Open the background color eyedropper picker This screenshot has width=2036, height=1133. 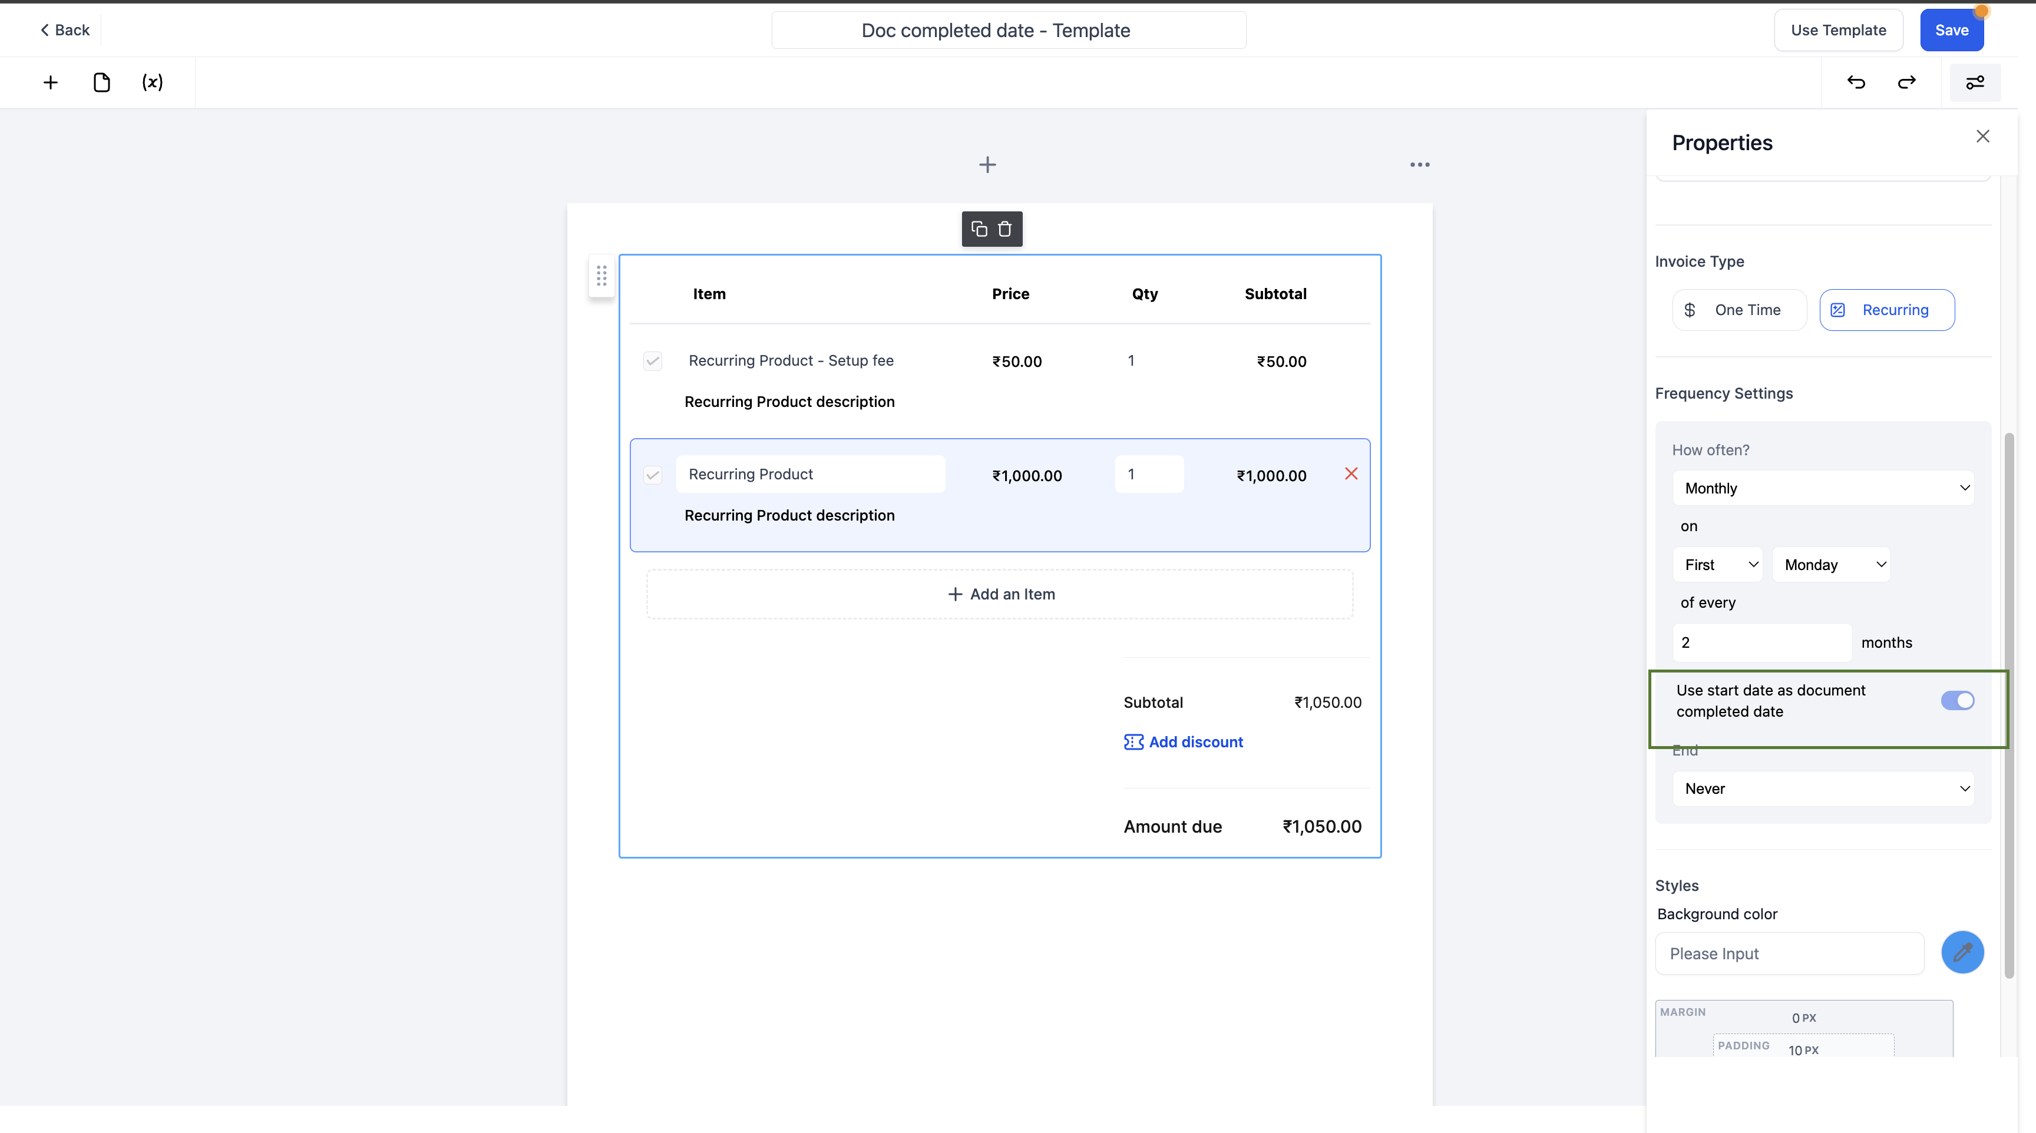pyautogui.click(x=1962, y=953)
